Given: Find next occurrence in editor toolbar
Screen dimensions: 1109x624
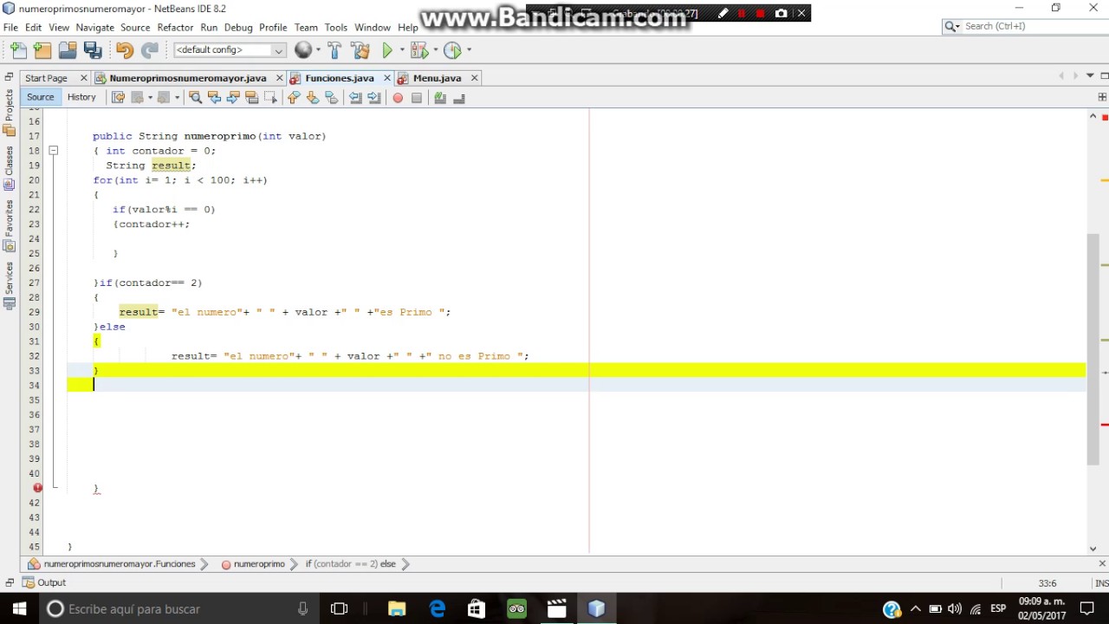Looking at the screenshot, I should pyautogui.click(x=233, y=98).
